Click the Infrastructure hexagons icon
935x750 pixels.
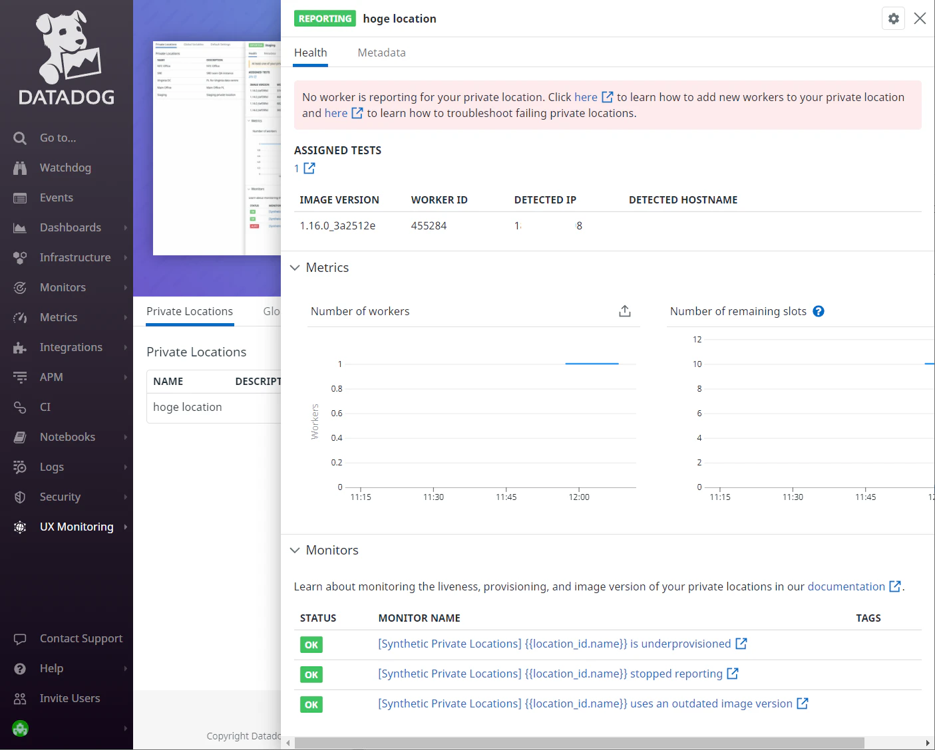click(x=20, y=258)
